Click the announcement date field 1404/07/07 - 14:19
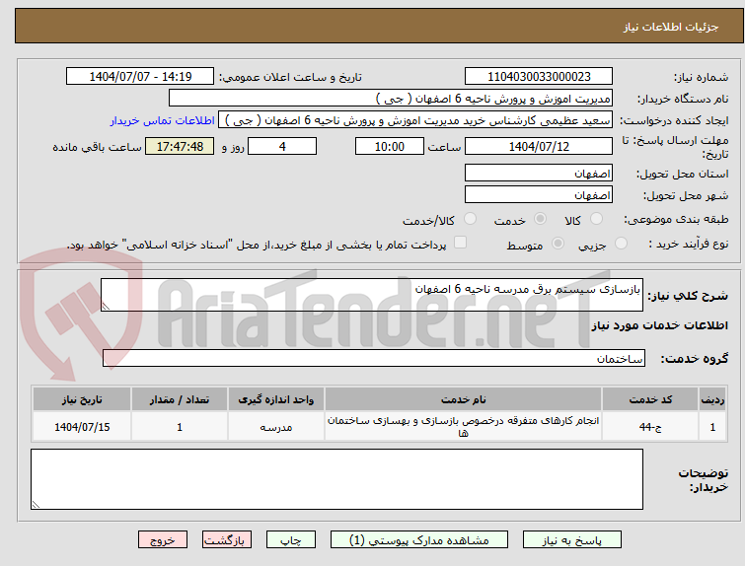Image resolution: width=745 pixels, height=566 pixels. click(140, 77)
